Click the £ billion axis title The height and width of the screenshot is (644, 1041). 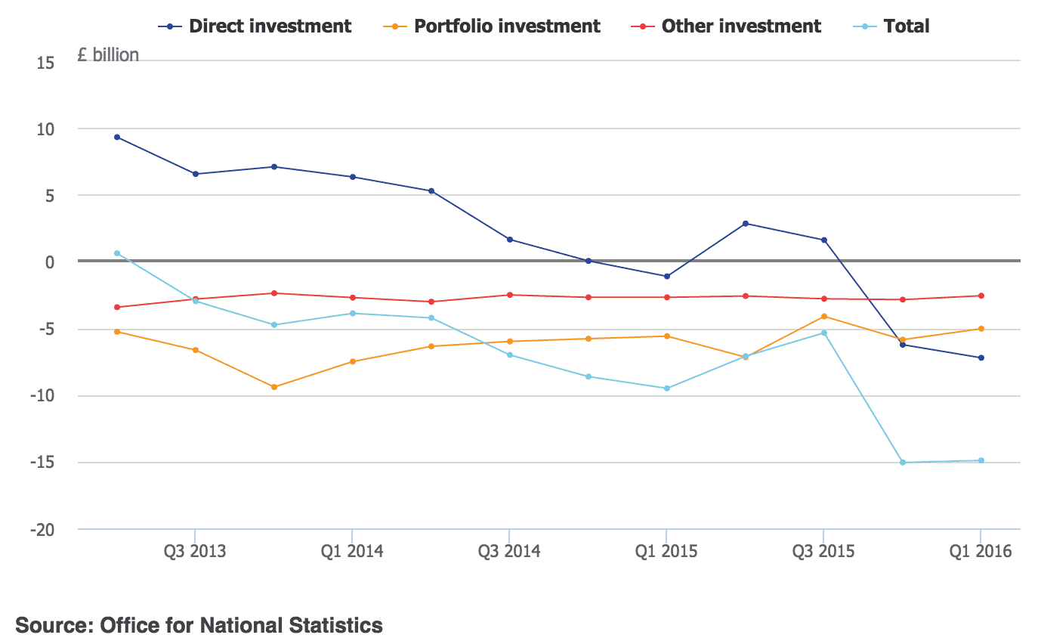[108, 54]
